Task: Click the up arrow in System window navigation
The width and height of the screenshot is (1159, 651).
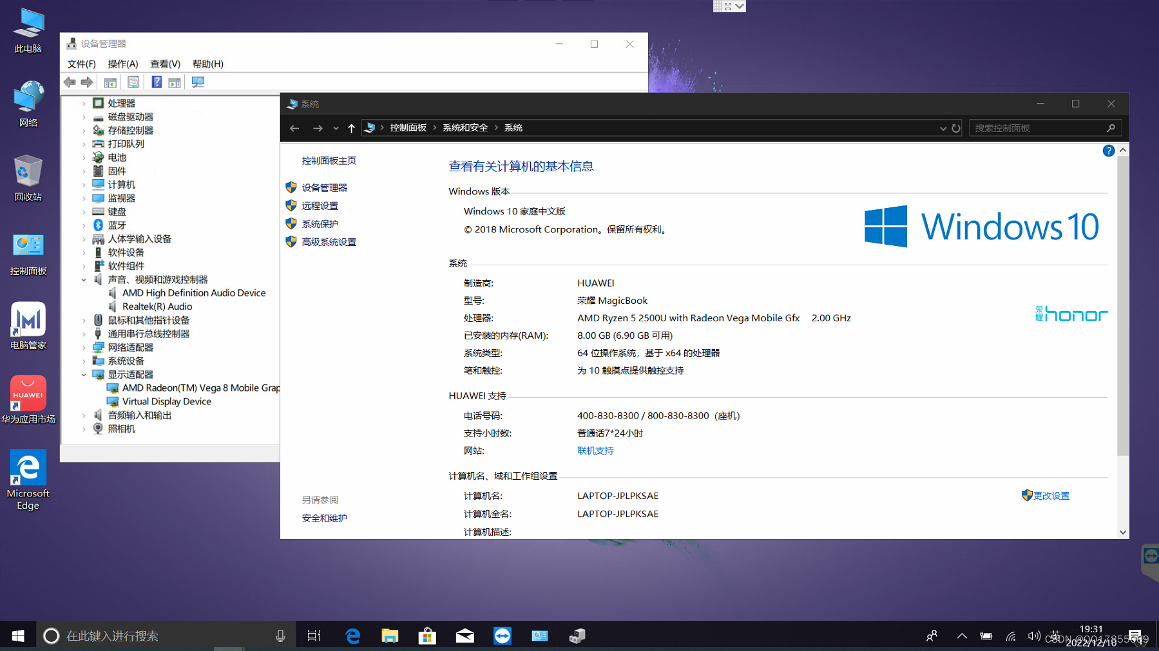Action: 351,128
